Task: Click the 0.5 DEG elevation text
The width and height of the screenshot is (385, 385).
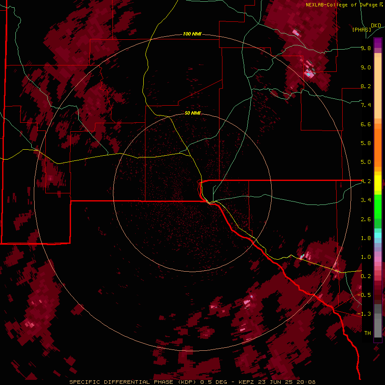Action: [x=213, y=382]
